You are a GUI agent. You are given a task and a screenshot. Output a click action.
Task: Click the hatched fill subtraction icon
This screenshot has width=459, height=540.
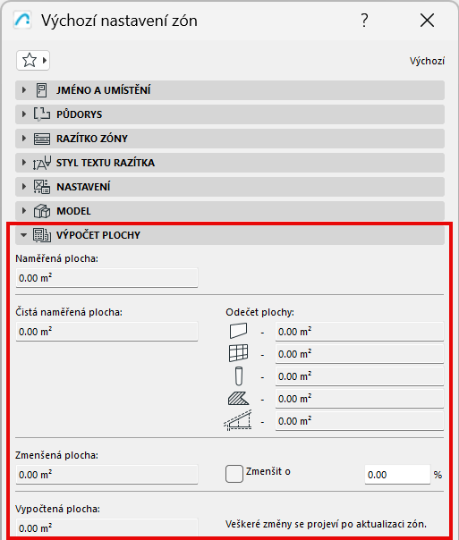[238, 399]
